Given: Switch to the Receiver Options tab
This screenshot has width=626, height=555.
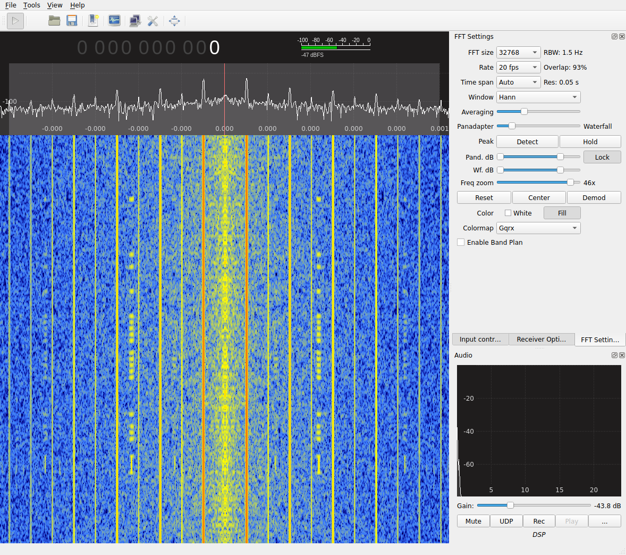Looking at the screenshot, I should [x=541, y=339].
